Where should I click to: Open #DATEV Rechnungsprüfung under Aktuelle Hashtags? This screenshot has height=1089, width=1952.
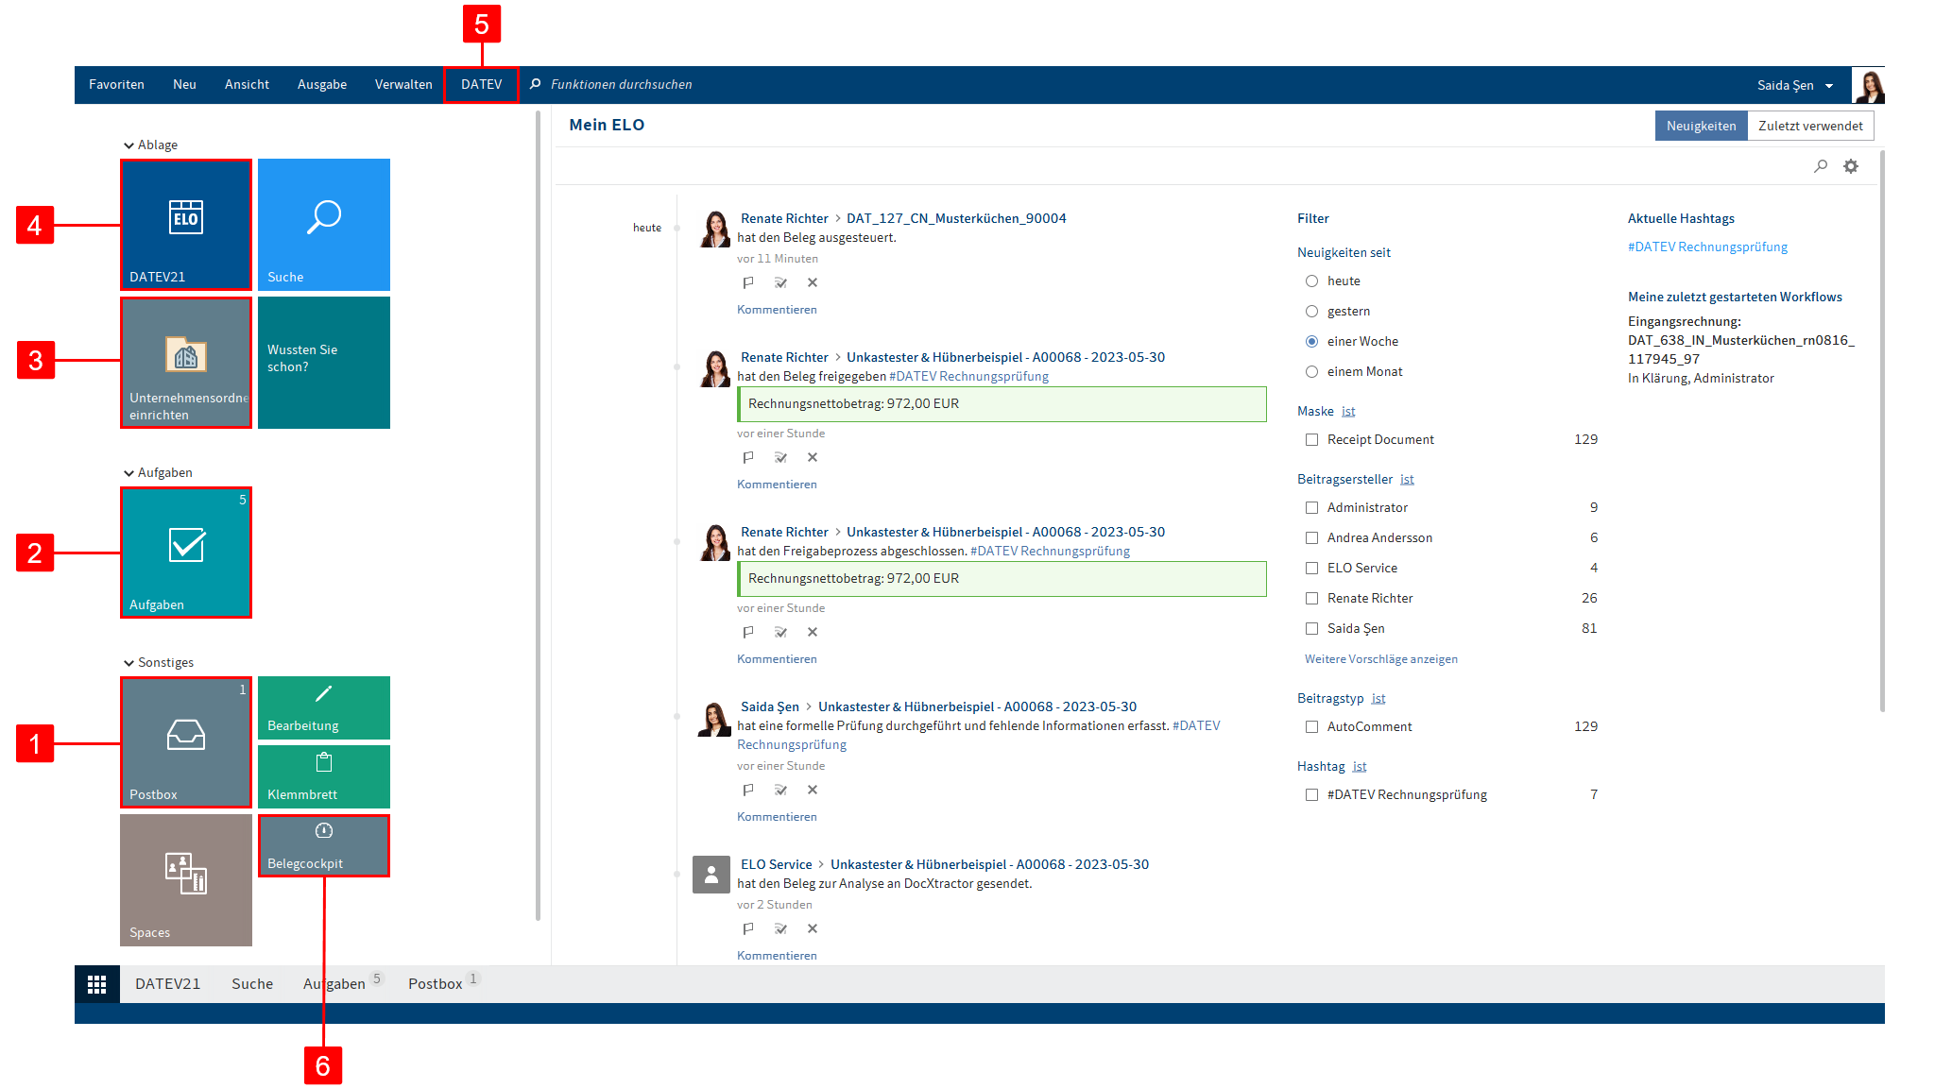point(1707,247)
